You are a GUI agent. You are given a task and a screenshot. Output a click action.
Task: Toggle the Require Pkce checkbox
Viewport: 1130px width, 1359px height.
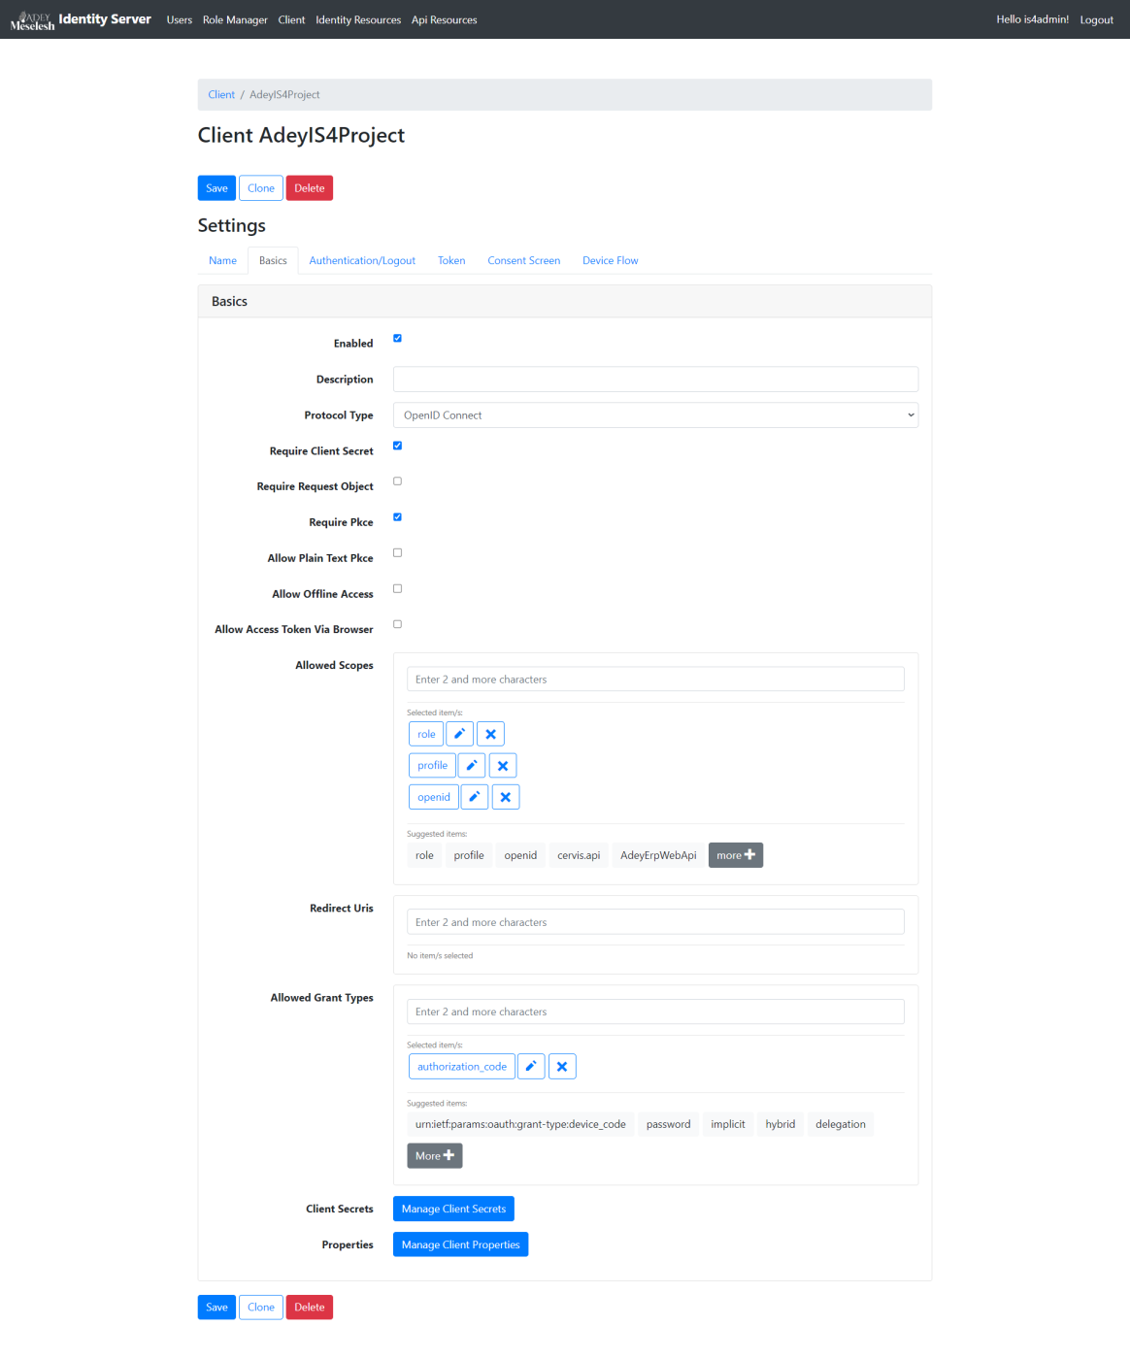[x=397, y=517]
